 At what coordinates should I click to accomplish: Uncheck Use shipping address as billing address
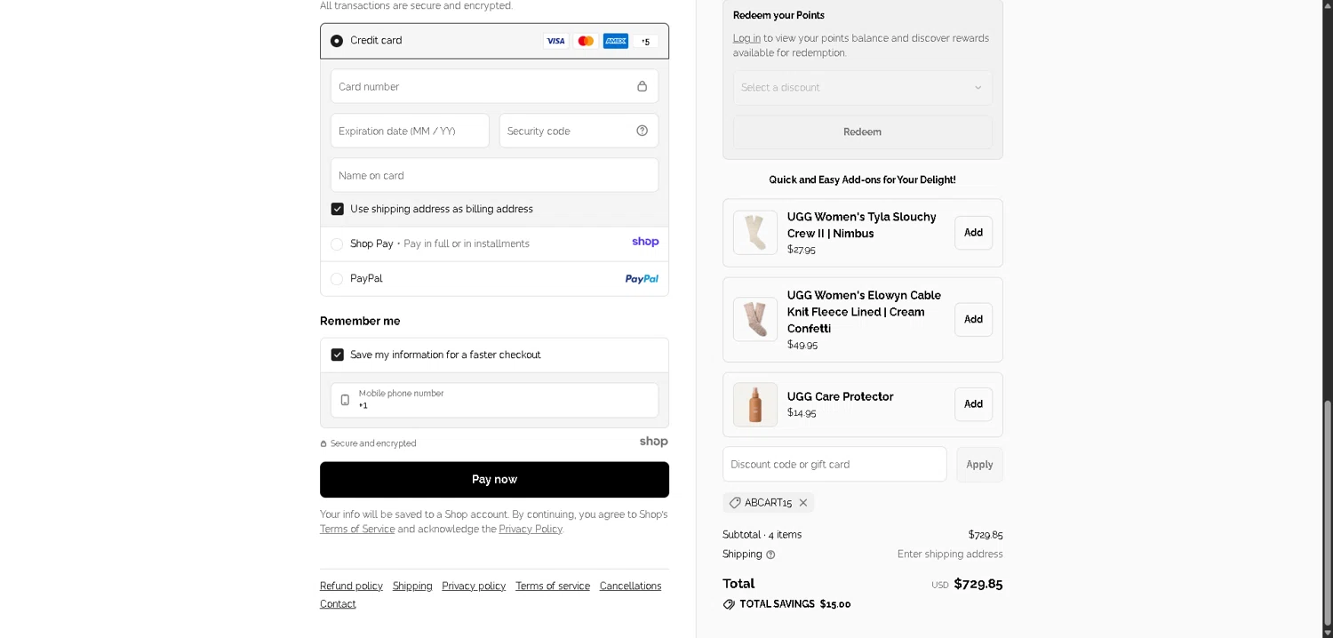[x=338, y=209]
